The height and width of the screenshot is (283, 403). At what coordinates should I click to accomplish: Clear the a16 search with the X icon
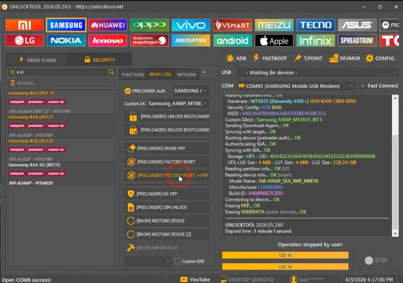click(12, 72)
